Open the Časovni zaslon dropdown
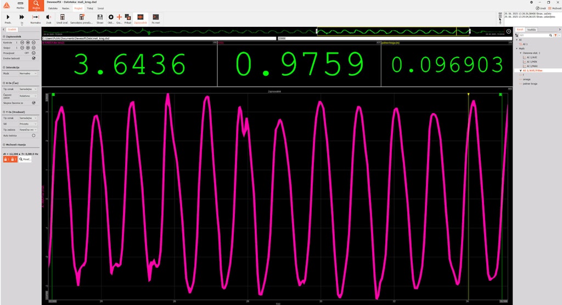The width and height of the screenshot is (562, 305). (x=28, y=95)
